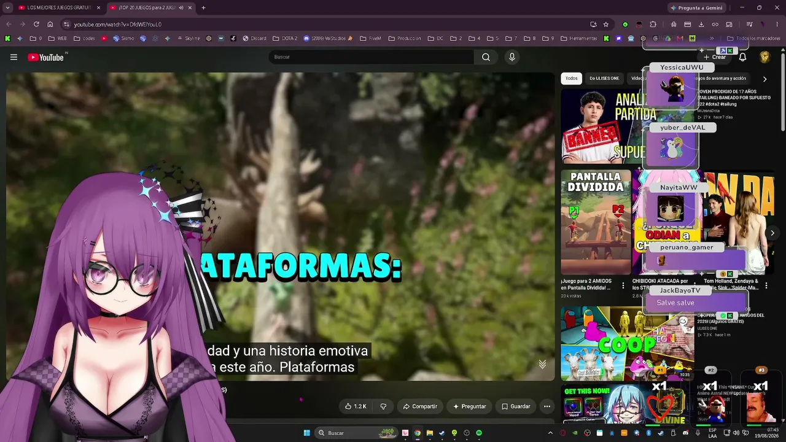The width and height of the screenshot is (786, 442).
Task: Show hidden system tray icons
Action: (x=550, y=433)
